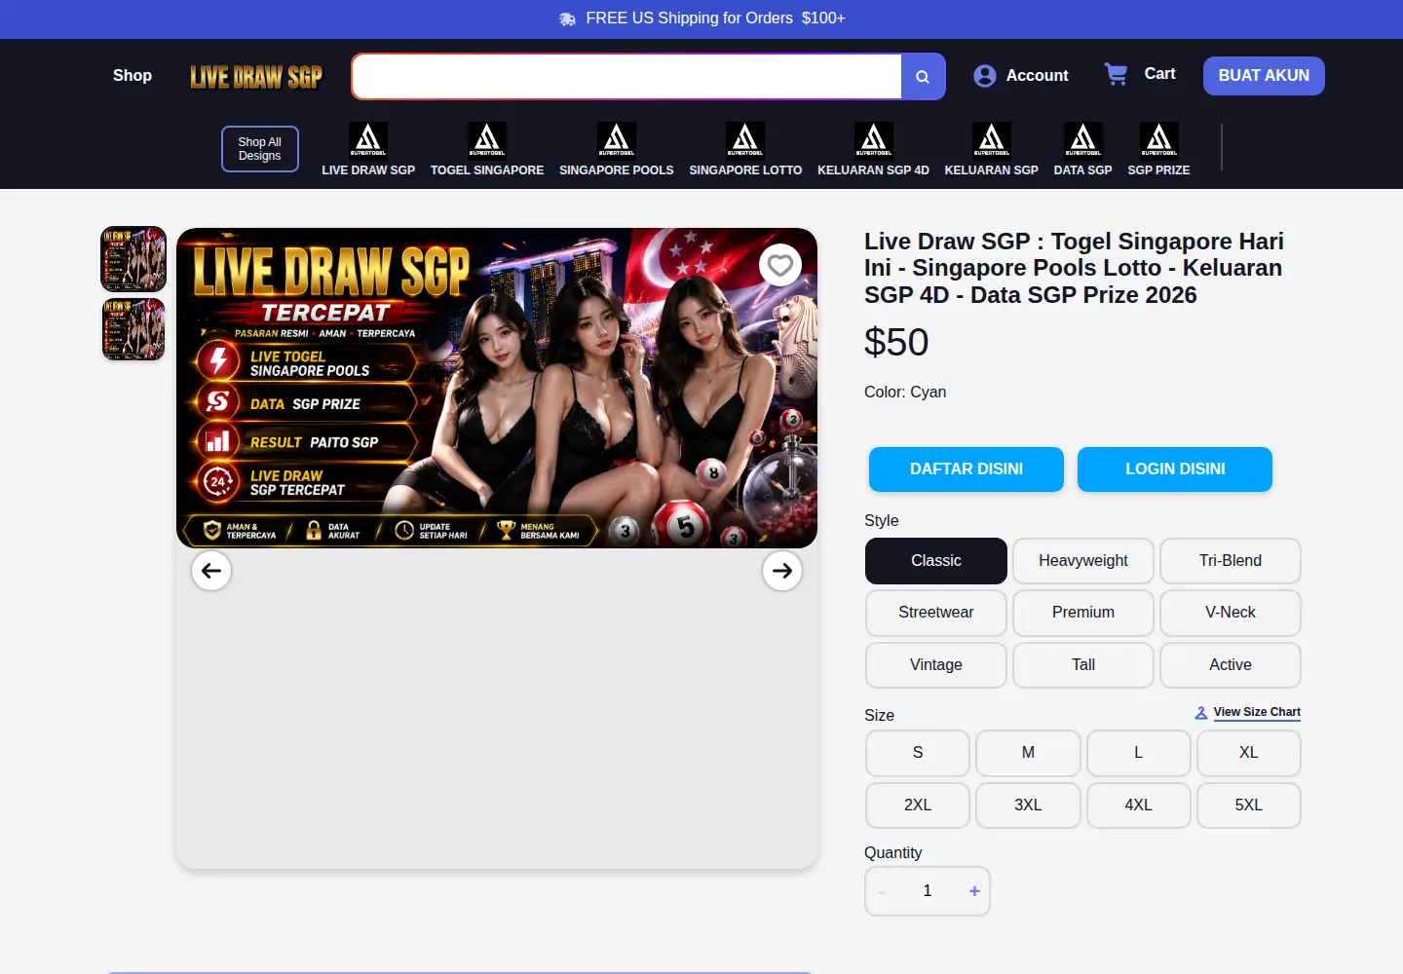Click the LIVE DRAW SGP site logo
This screenshot has height=974, width=1403.
256,76
